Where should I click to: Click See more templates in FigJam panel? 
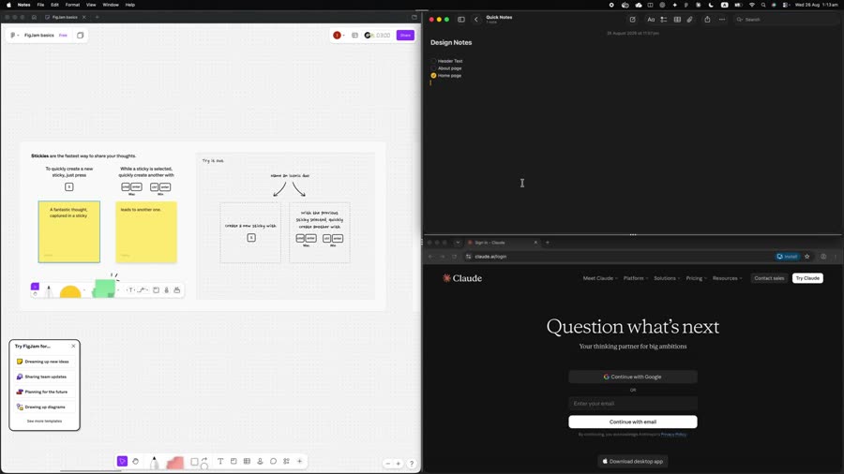pos(44,422)
